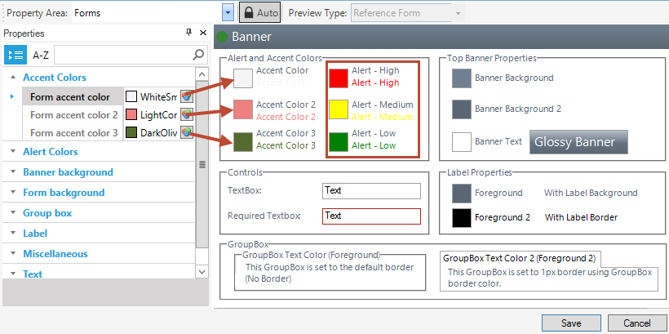This screenshot has height=334, width=669.
Task: Expand the Form background category
Action: pos(13,192)
